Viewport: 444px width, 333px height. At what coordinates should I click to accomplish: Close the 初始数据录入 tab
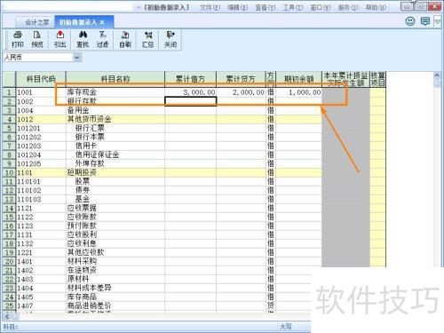click(x=102, y=22)
